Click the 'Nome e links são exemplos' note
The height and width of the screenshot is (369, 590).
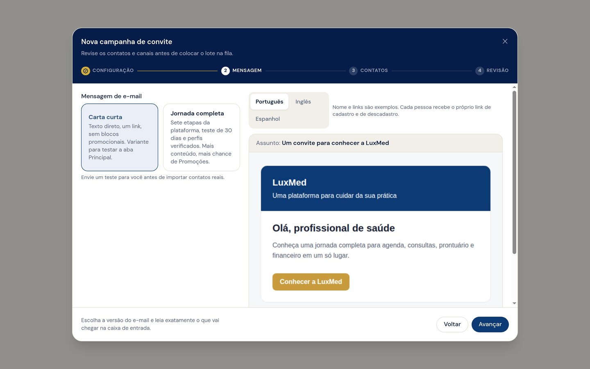412,111
